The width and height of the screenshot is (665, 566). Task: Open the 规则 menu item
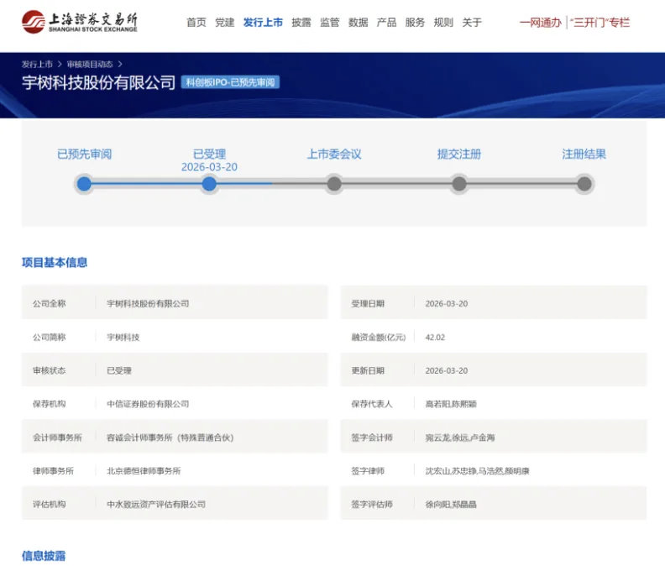443,23
